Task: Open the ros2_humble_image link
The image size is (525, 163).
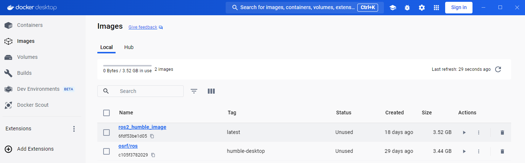Action: pos(142,127)
